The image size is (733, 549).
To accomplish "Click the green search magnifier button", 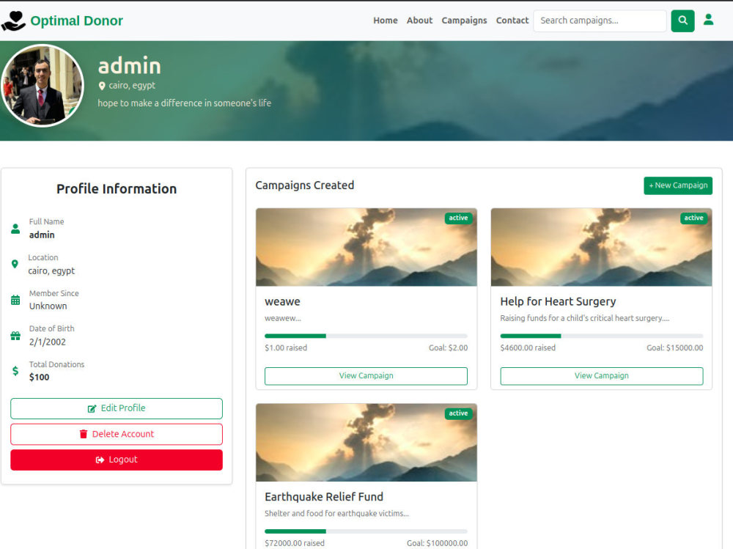I will [x=682, y=21].
